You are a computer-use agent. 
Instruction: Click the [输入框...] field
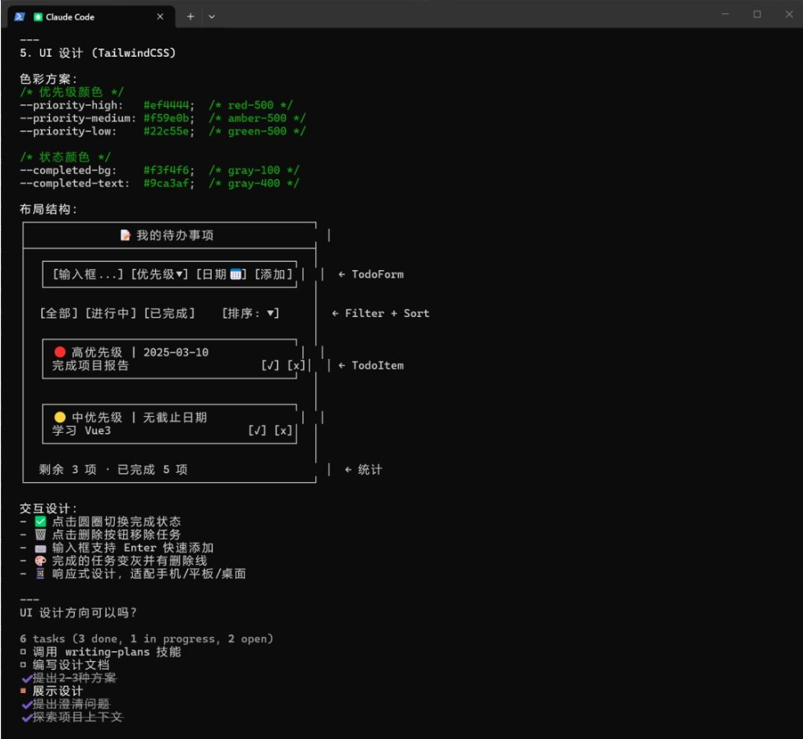point(88,274)
